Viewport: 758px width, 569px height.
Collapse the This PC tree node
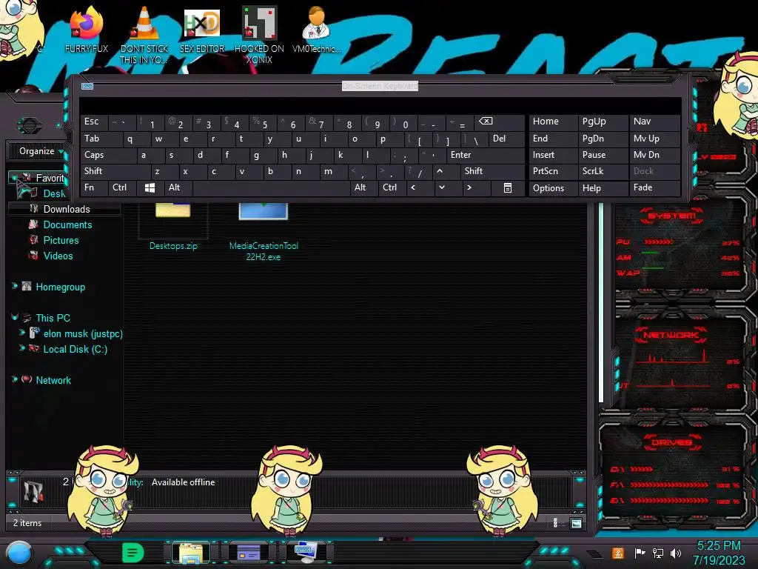(15, 317)
